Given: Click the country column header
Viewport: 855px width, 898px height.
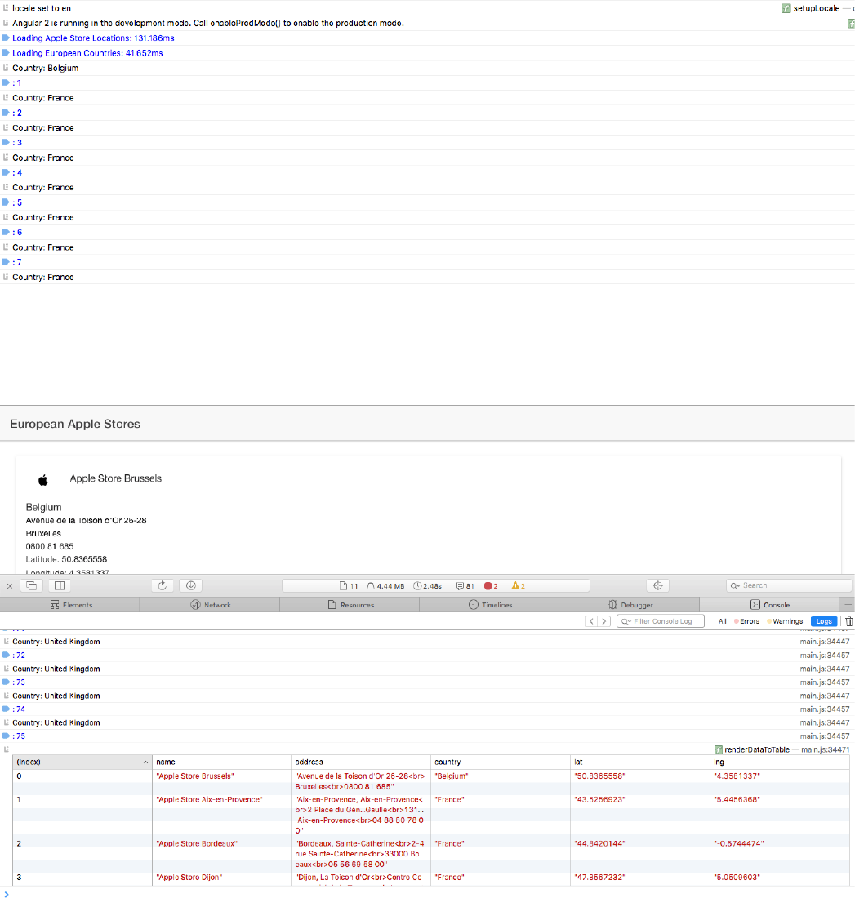Looking at the screenshot, I should pos(501,762).
